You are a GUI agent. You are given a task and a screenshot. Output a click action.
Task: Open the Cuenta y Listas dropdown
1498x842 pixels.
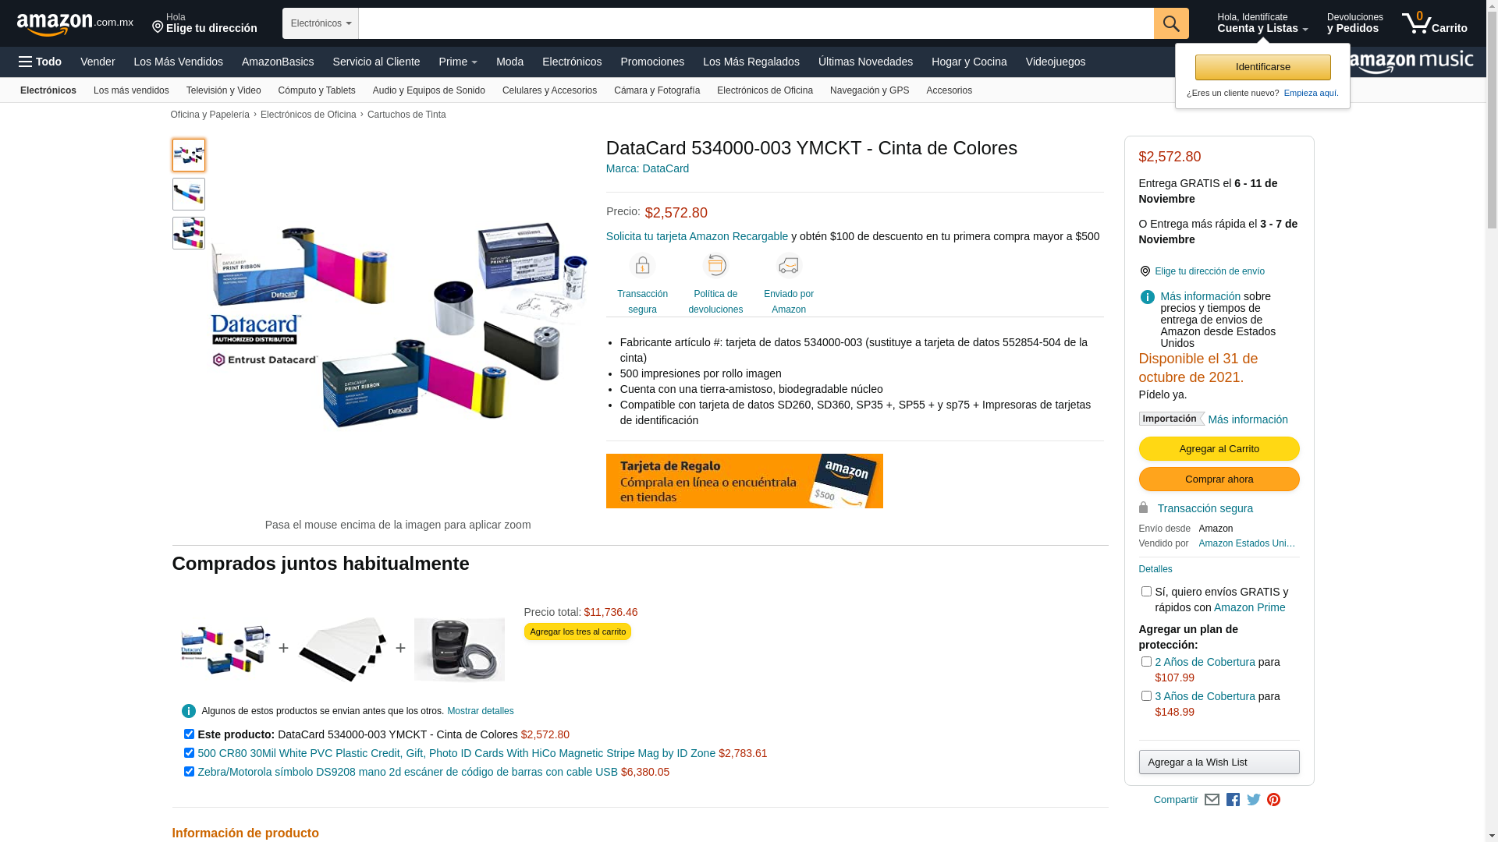(1262, 23)
